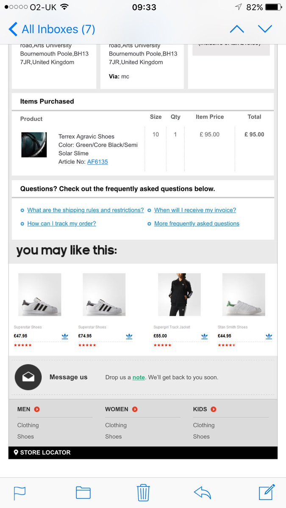Open the move-to-folder icon
This screenshot has width=286, height=508.
tap(83, 492)
